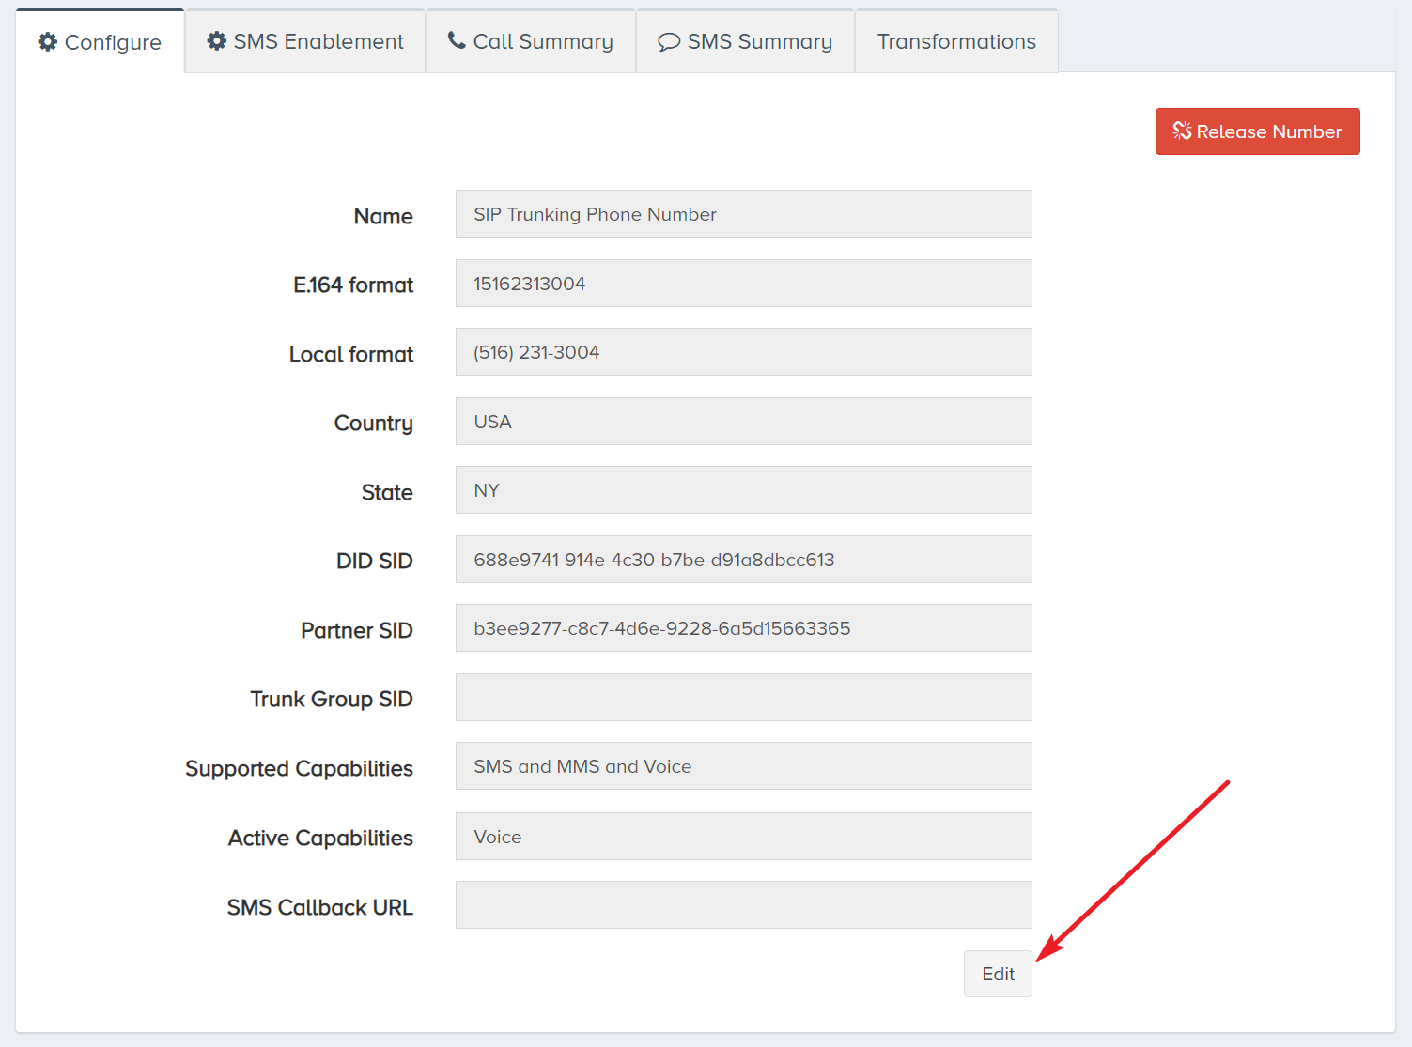Select the DID SID value field
This screenshot has height=1047, width=1412.
tap(744, 559)
